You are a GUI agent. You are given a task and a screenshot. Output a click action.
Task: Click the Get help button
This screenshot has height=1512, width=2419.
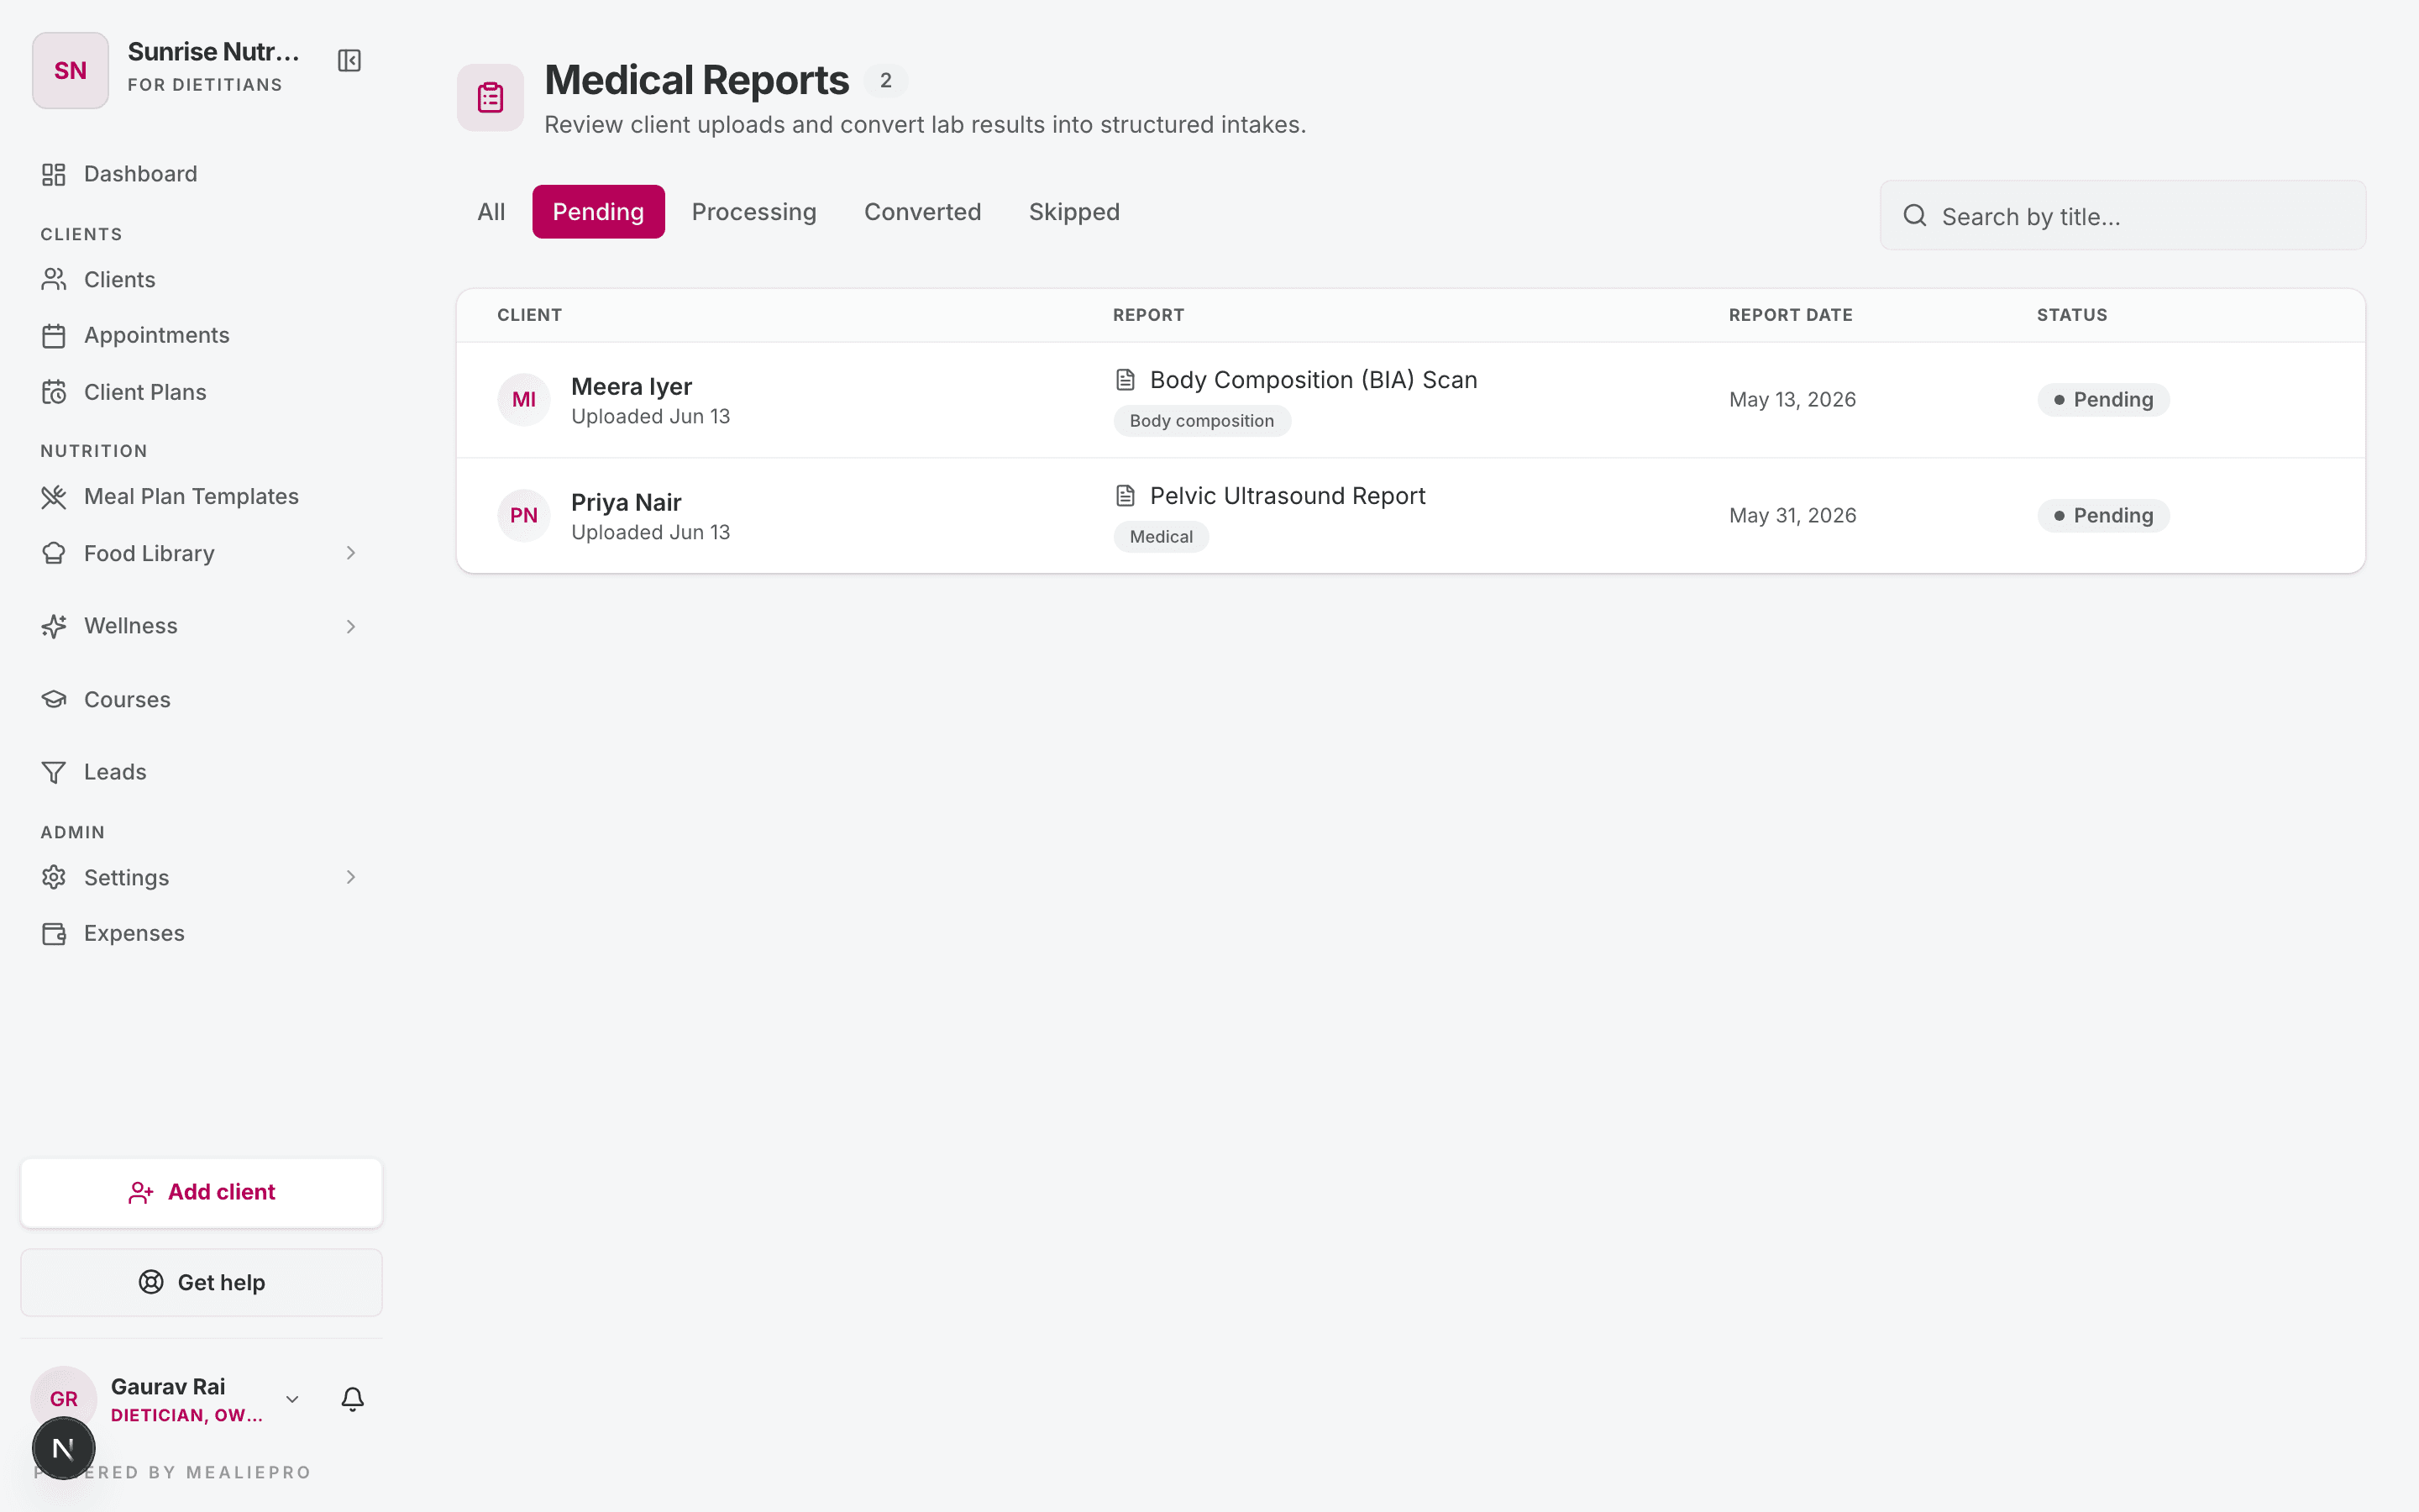click(201, 1282)
